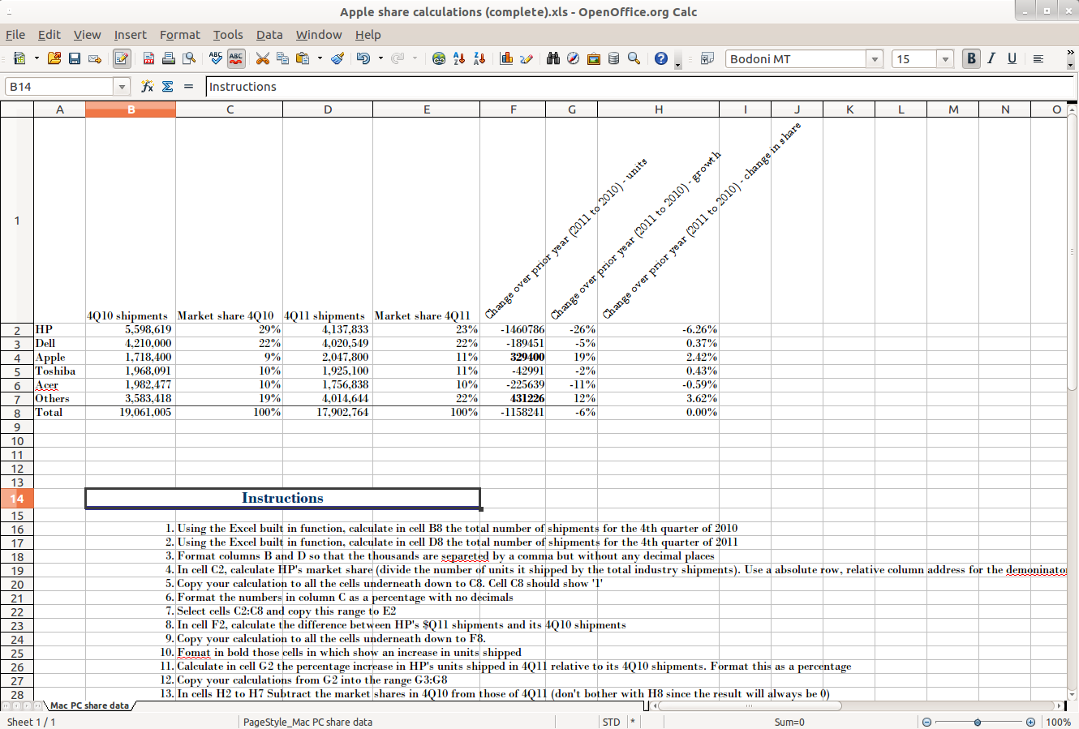
Task: Open the Navigator compass icon
Action: pyautogui.click(x=573, y=58)
